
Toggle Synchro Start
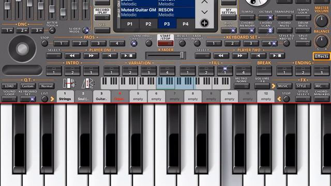tap(134, 43)
